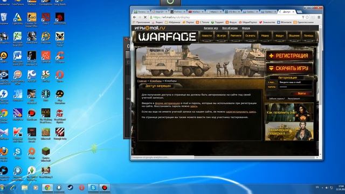Screen dimensions: 345x194
Task: Open the Торрент bookmark
Action: coord(217,22)
